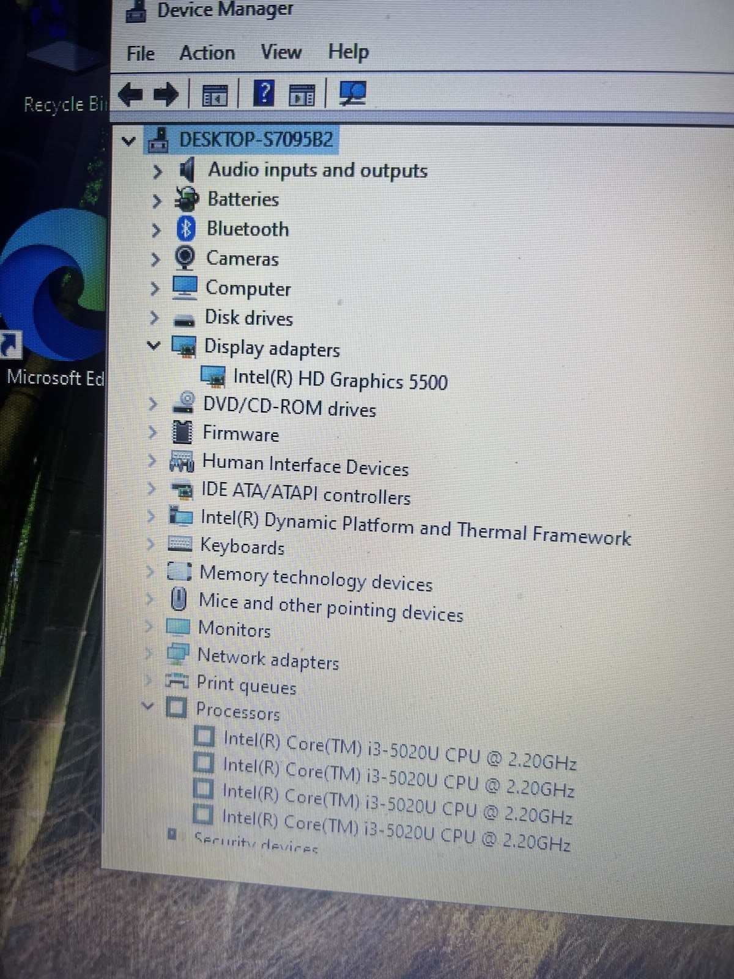Select Mice and other pointing devices label

(331, 607)
